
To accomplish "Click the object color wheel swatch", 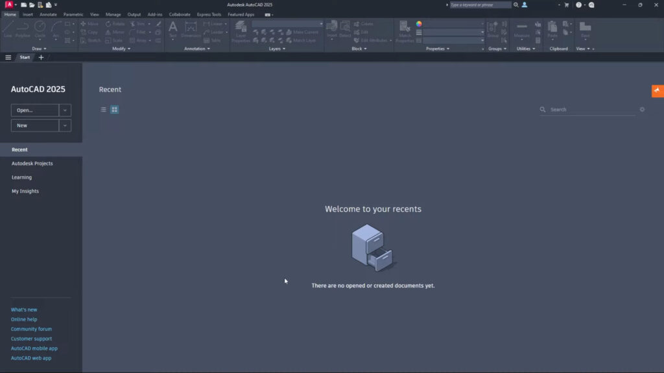I will pos(419,24).
